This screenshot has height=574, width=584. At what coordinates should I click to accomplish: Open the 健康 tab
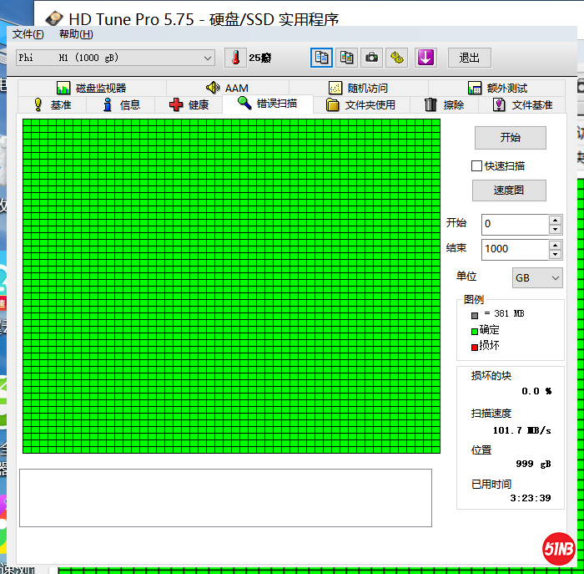point(189,104)
